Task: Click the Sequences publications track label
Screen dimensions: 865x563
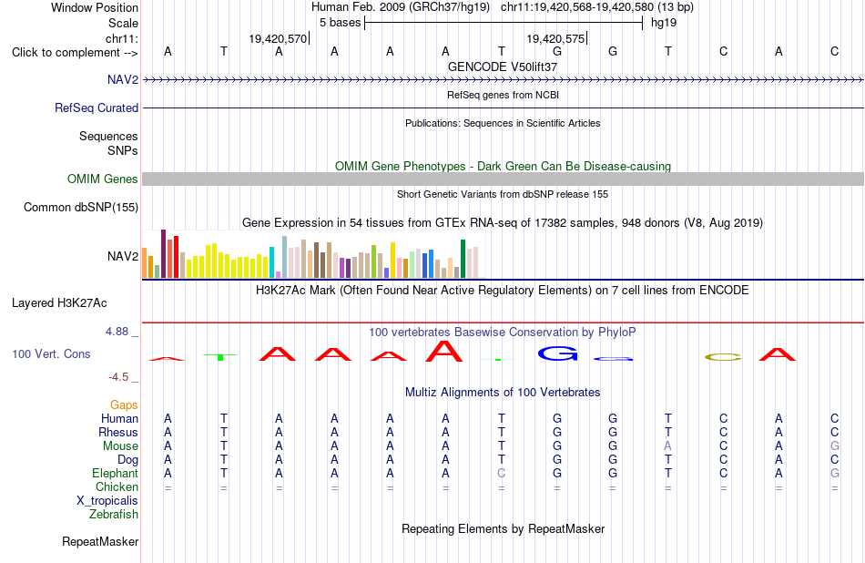Action: click(108, 136)
